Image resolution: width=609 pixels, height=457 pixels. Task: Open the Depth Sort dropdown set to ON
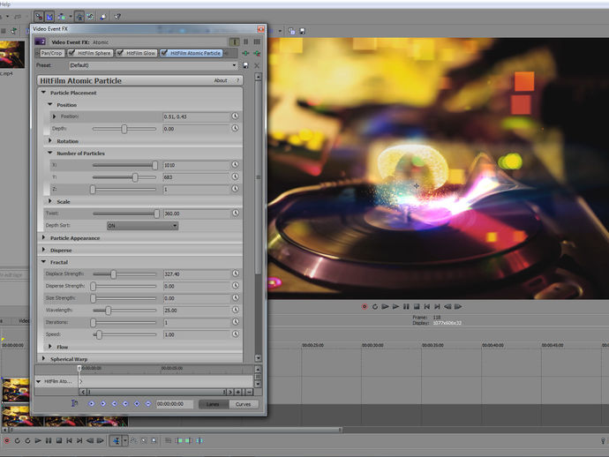[x=142, y=226]
